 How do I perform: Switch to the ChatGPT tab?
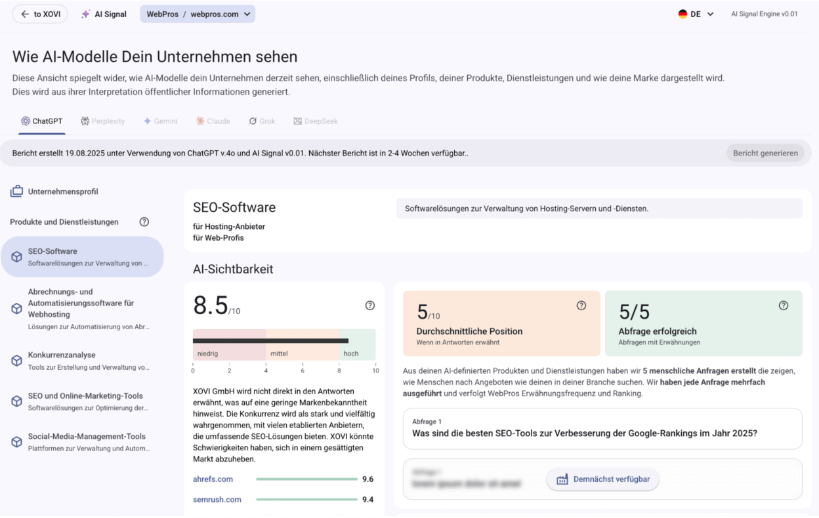pos(42,121)
